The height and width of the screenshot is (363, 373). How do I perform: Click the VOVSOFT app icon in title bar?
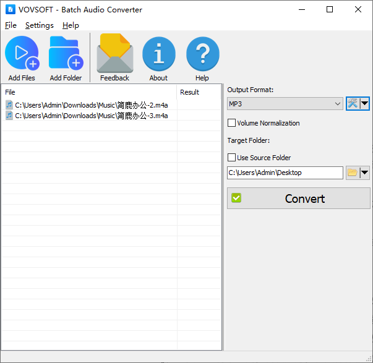tap(10, 10)
